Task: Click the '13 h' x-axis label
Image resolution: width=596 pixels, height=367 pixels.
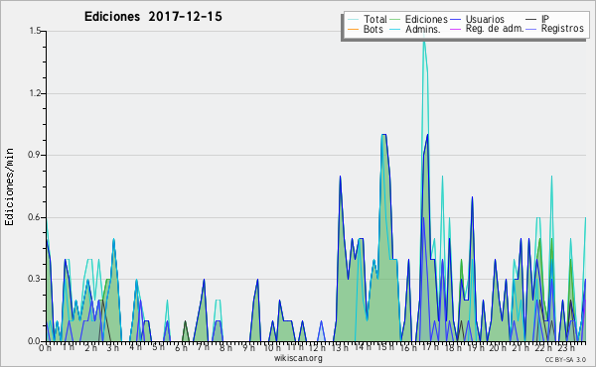Action: [x=341, y=348]
